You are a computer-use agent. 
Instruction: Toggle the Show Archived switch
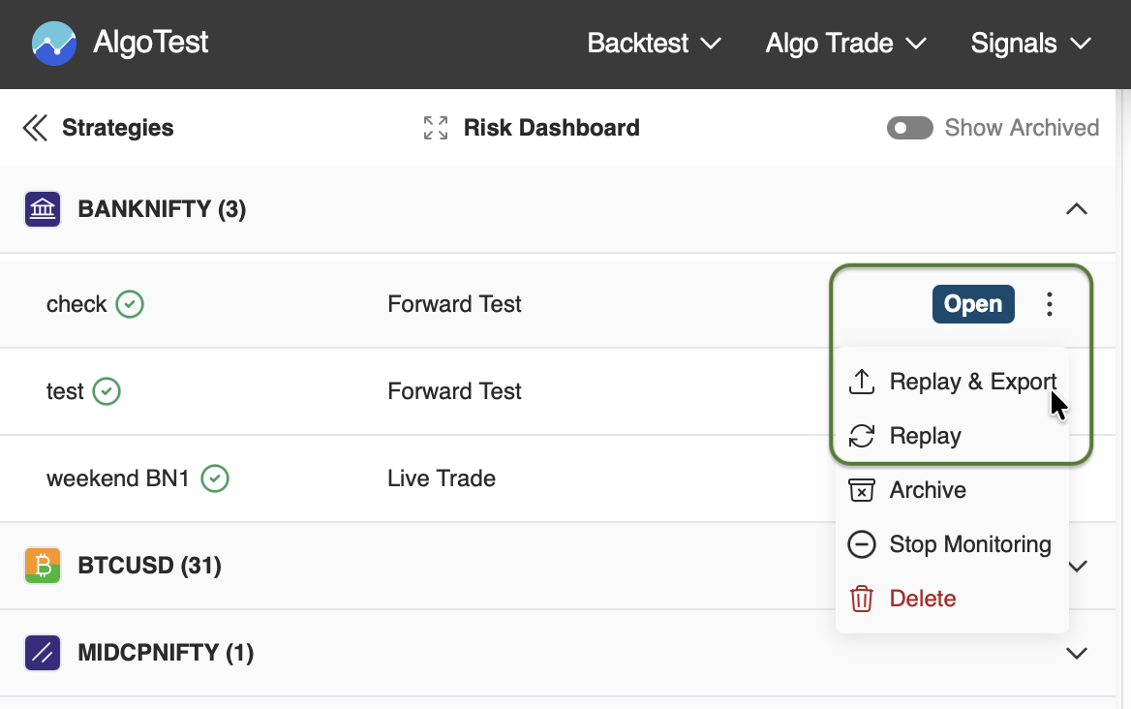pyautogui.click(x=909, y=128)
